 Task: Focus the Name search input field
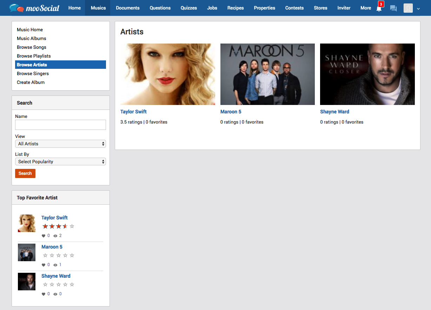click(60, 125)
